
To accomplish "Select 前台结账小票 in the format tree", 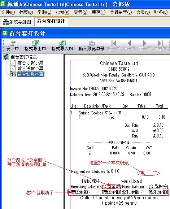I will (31, 74).
